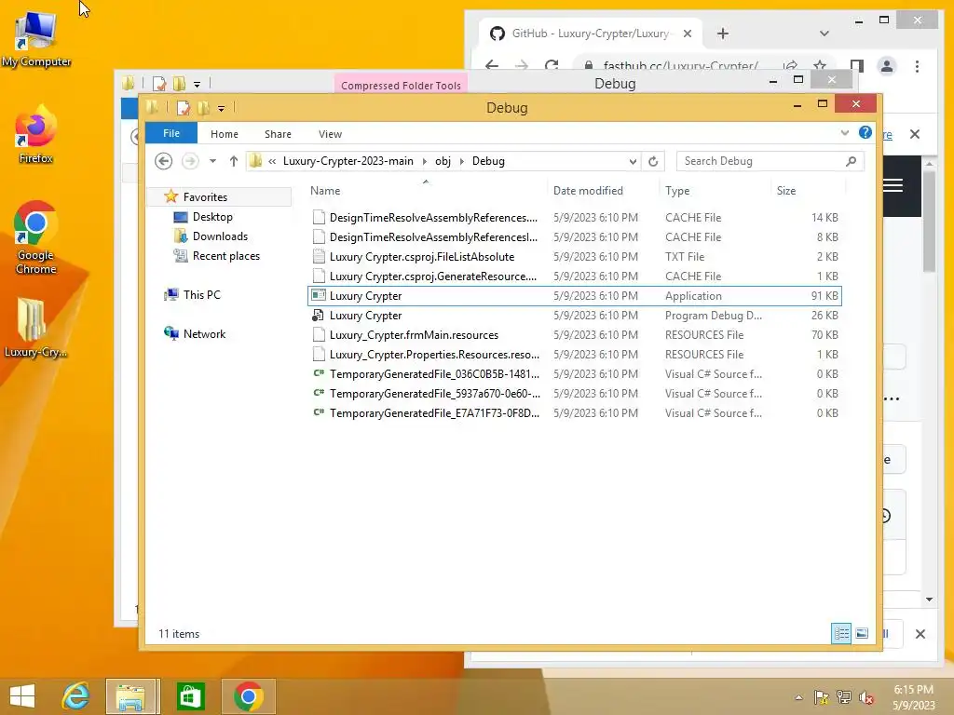Click the New folder quick access icon
The width and height of the screenshot is (954, 715).
(203, 108)
